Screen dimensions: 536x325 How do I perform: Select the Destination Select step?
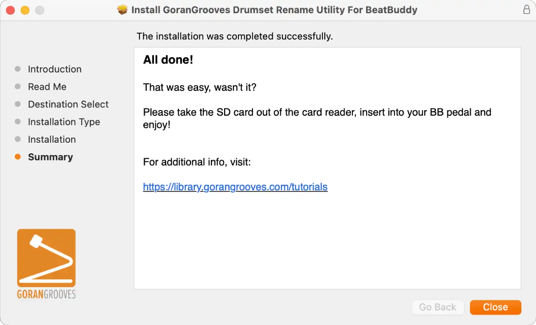pos(68,104)
